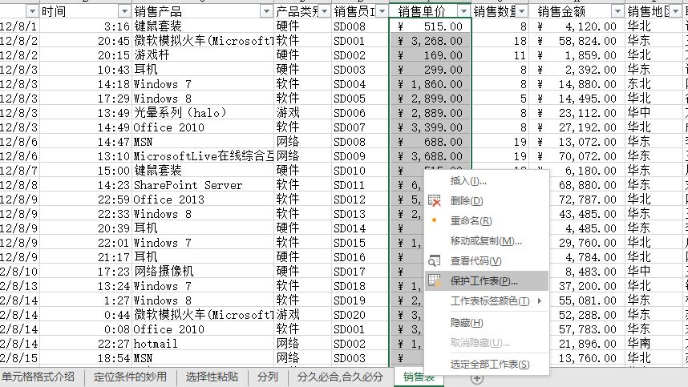
Task: Switch to the 分久必合,合久必分 sheet tab
Action: 341,377
